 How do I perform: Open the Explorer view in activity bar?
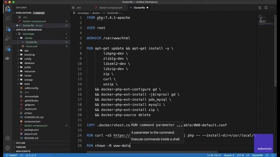click(x=7, y=9)
